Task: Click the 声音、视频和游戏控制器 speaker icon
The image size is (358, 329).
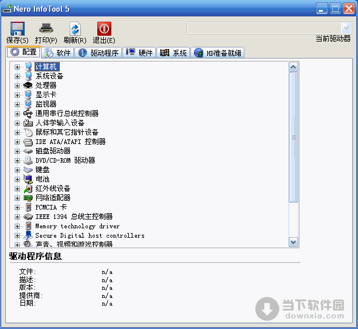Action: pyautogui.click(x=28, y=244)
